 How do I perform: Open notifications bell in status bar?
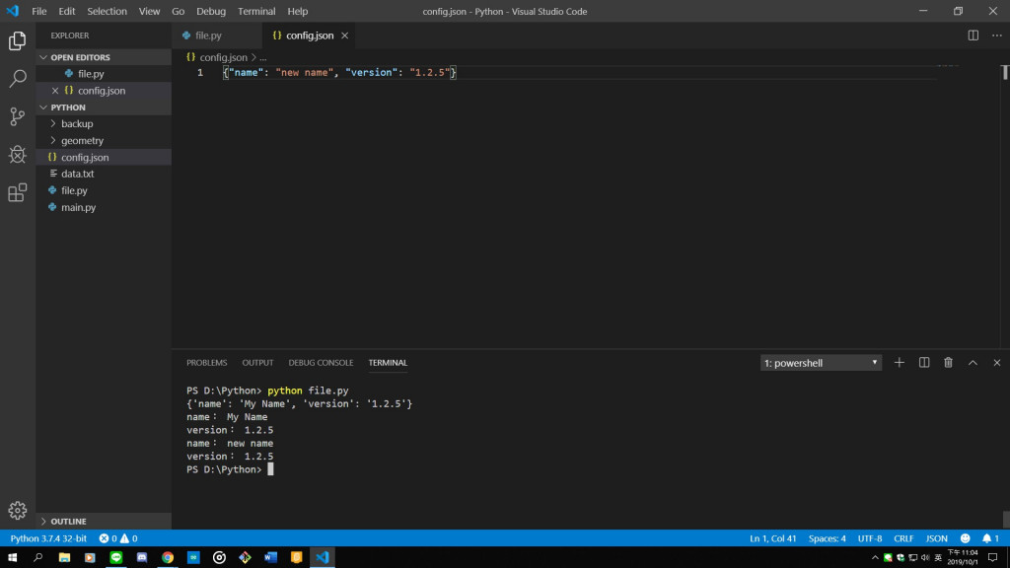(x=990, y=538)
